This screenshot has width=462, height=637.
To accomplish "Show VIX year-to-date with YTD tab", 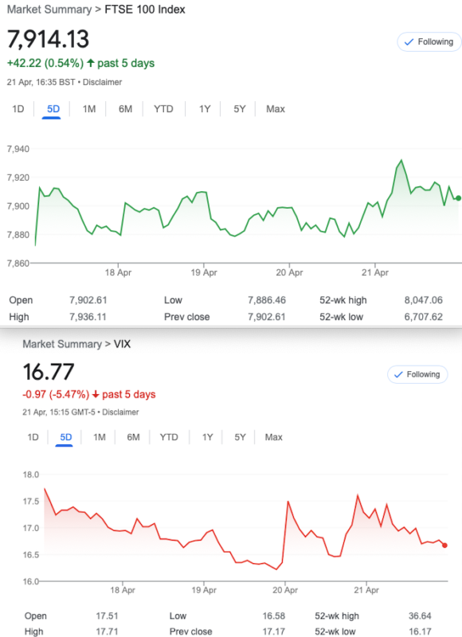I will [169, 437].
